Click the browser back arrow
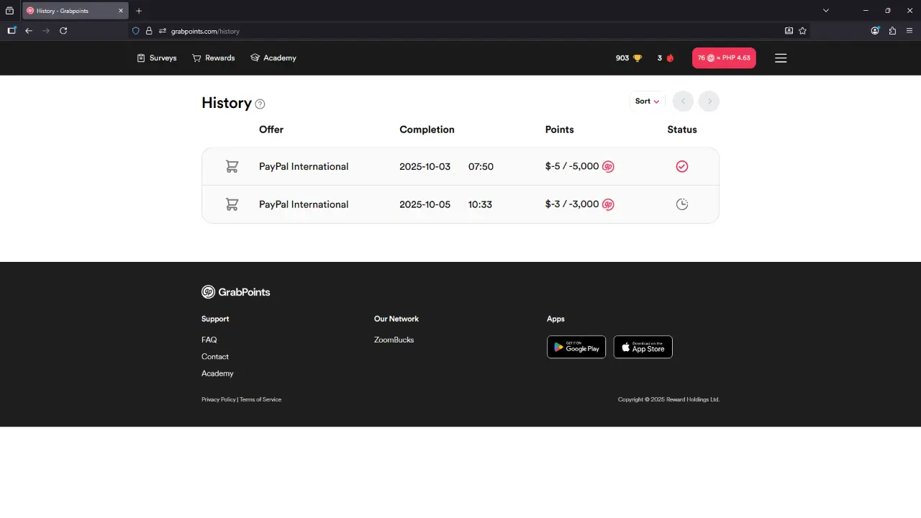Viewport: 921px width, 518px height. coord(29,31)
